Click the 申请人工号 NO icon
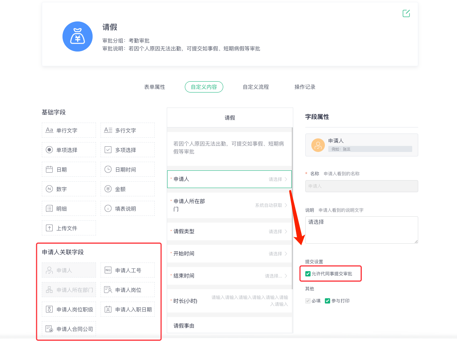457x346 pixels. (108, 270)
